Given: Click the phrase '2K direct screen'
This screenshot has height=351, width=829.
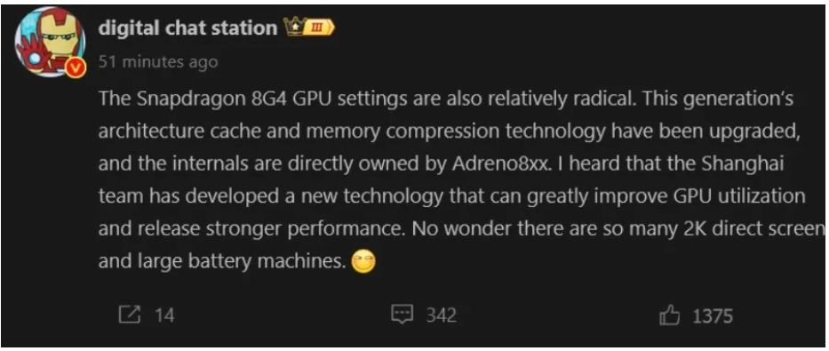Looking at the screenshot, I should click(x=754, y=229).
